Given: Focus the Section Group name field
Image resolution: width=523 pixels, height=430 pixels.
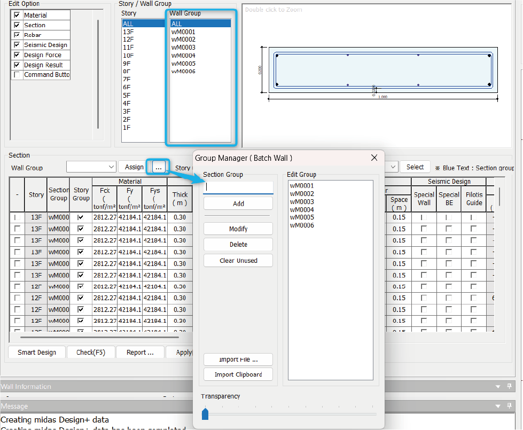Looking at the screenshot, I should [238, 187].
